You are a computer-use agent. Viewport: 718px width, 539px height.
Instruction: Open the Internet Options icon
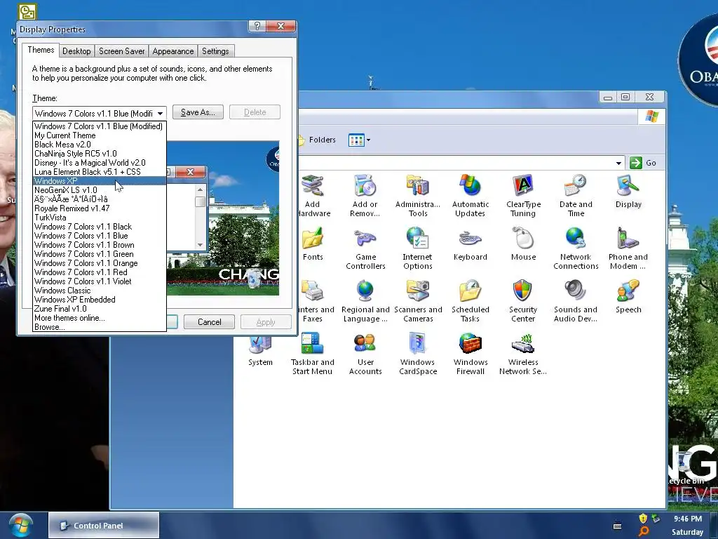[x=418, y=248]
